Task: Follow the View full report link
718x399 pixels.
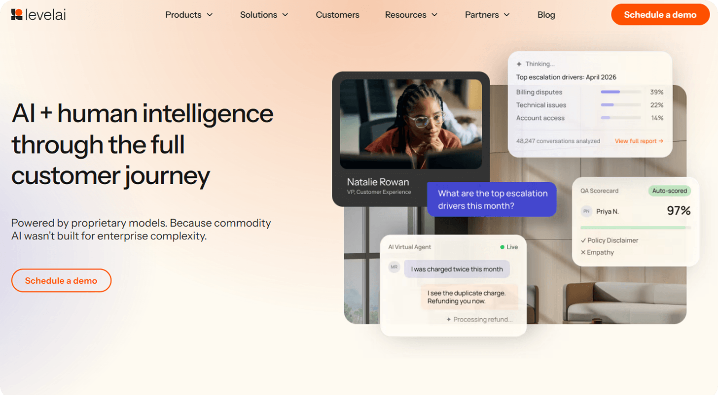Action: coord(639,141)
